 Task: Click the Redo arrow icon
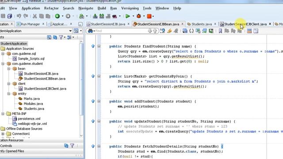[x=26, y=16]
